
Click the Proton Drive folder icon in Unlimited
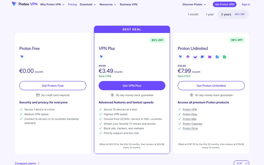[210, 57]
